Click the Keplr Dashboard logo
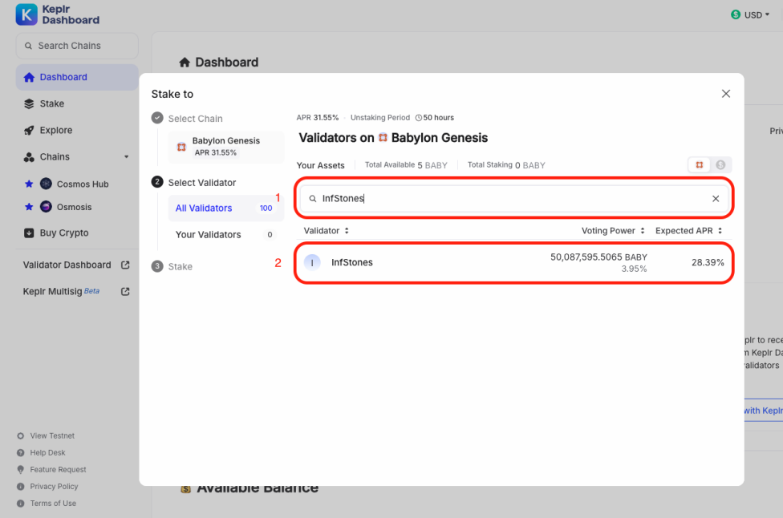Viewport: 783px width, 518px height. coord(58,14)
